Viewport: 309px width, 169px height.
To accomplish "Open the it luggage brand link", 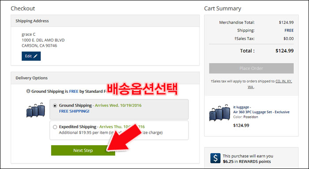I will [x=242, y=107].
